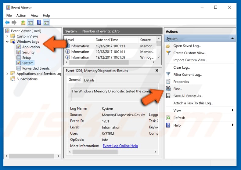Viewport: 241px width, 170px height.
Task: Click Create Custom View action
Action: pos(190,53)
